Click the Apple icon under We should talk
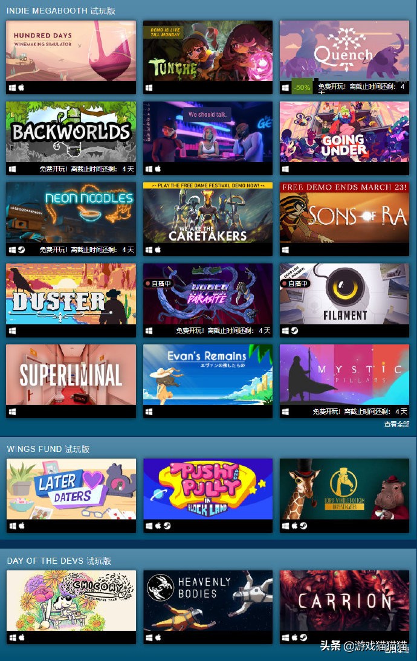Image resolution: width=417 pixels, height=661 pixels. point(158,169)
